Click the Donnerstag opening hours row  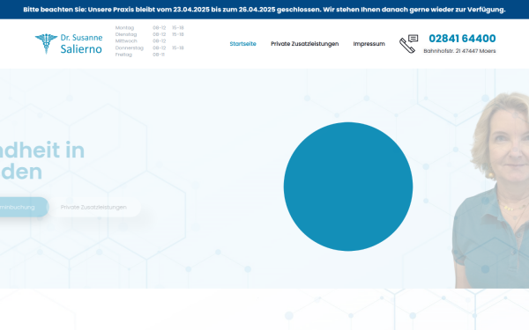click(x=150, y=48)
